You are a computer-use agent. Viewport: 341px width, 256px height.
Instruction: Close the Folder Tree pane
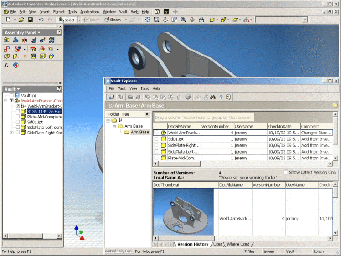click(x=147, y=114)
